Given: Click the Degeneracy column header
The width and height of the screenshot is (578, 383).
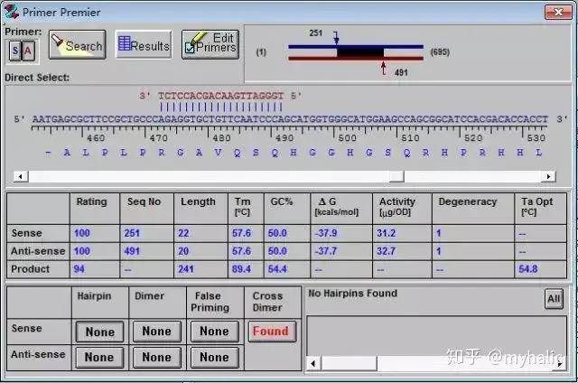Looking at the screenshot, I should click(x=468, y=201).
